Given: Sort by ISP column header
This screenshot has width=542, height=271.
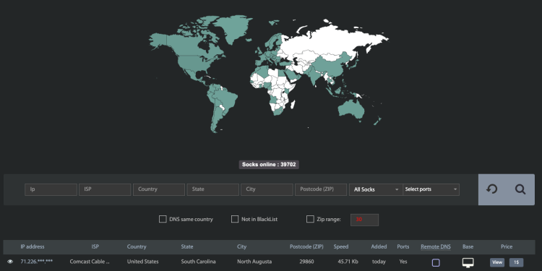Looking at the screenshot, I should (95, 247).
